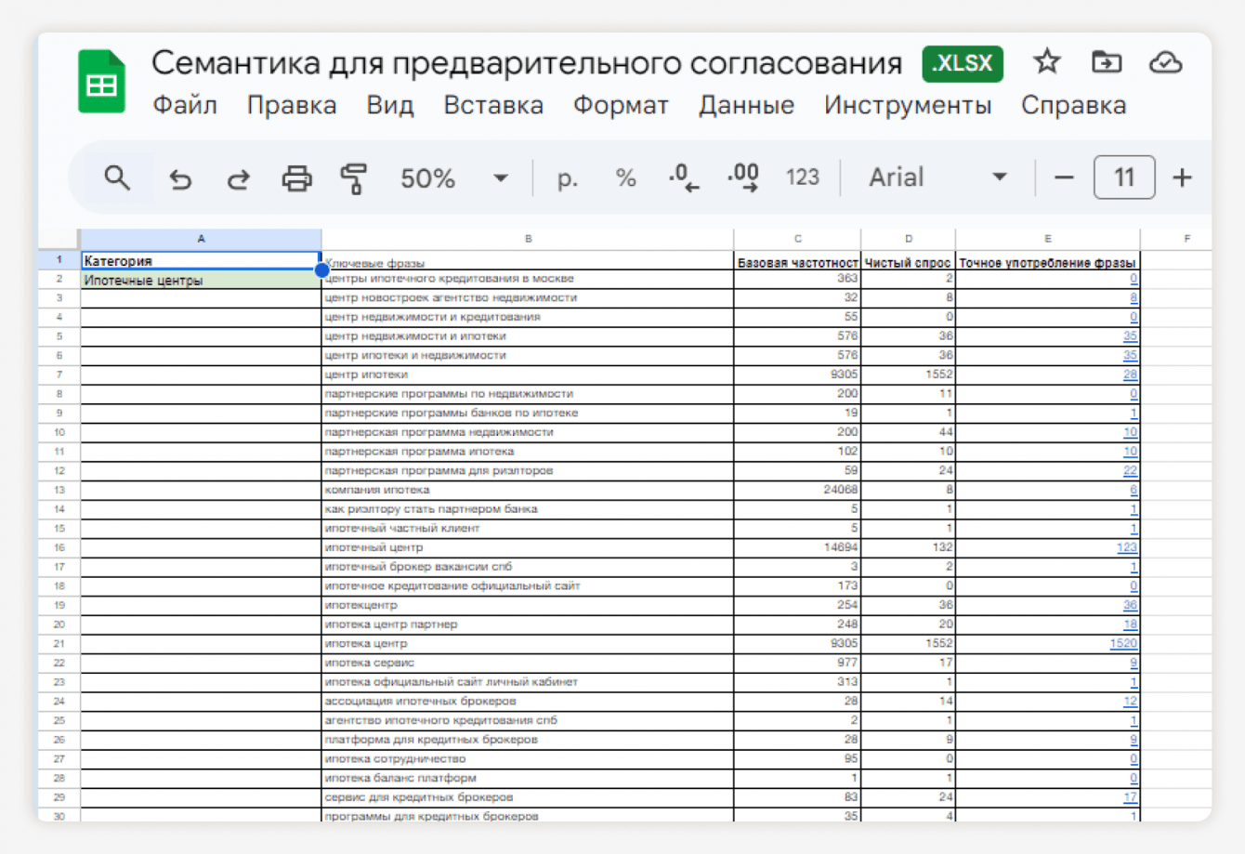Open the Данные menu
1245x854 pixels.
(746, 105)
